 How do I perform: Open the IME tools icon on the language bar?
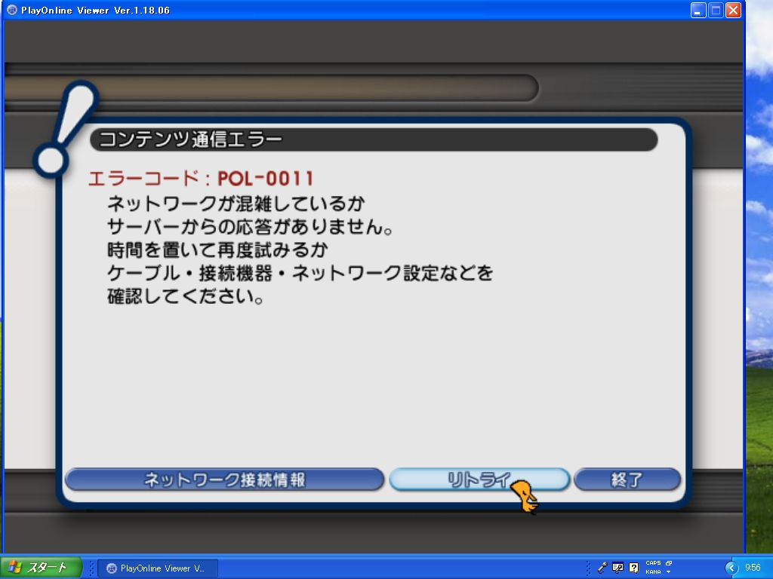(617, 568)
